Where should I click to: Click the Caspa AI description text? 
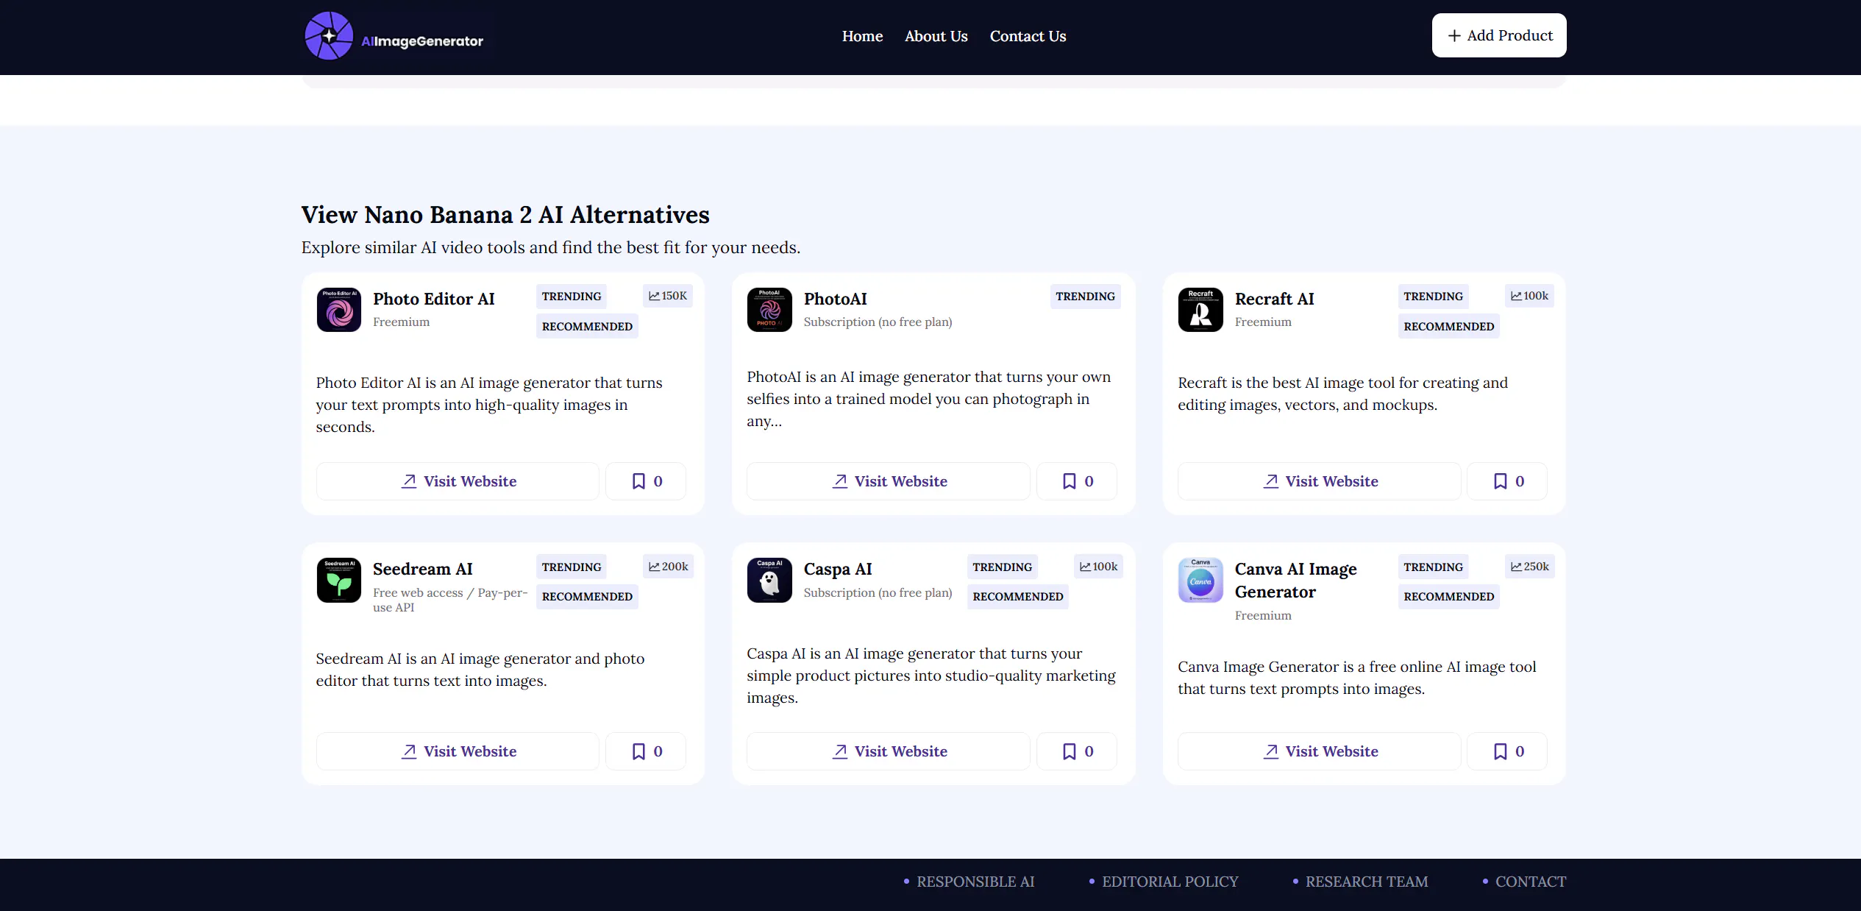[x=930, y=676]
